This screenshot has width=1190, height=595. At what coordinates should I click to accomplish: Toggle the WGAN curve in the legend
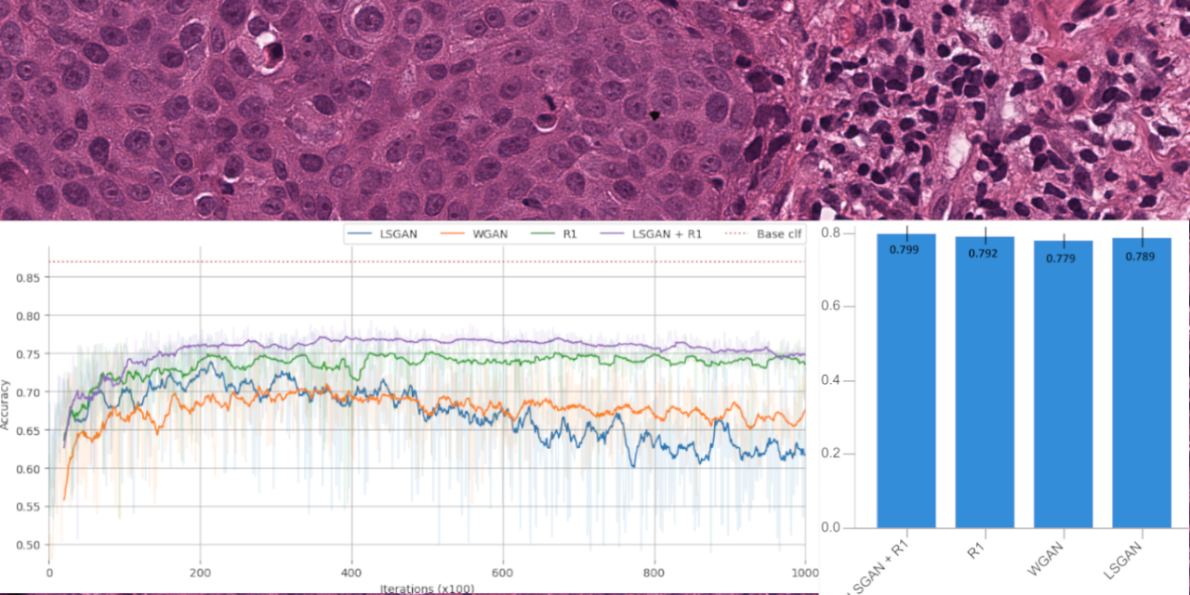click(x=490, y=233)
